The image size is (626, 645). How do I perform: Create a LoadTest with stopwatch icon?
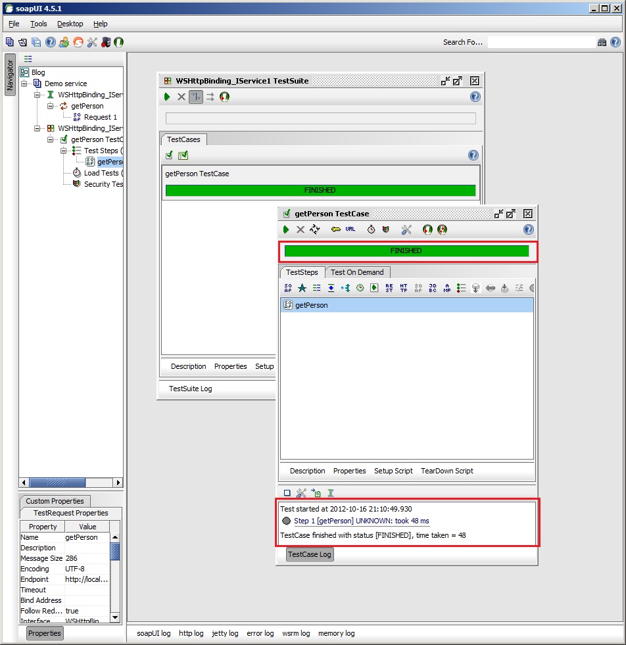[x=371, y=229]
